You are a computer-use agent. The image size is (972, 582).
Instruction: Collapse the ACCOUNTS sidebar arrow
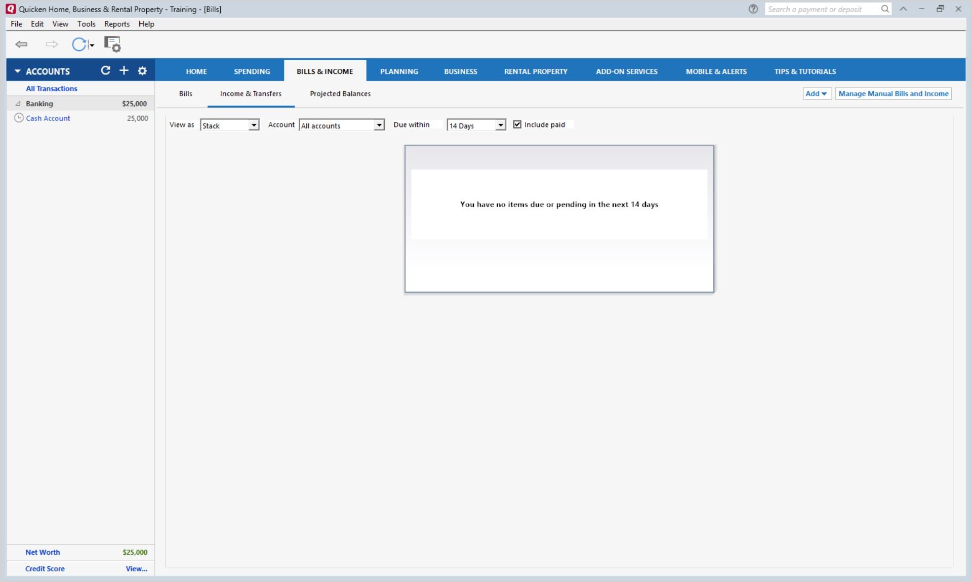17,71
